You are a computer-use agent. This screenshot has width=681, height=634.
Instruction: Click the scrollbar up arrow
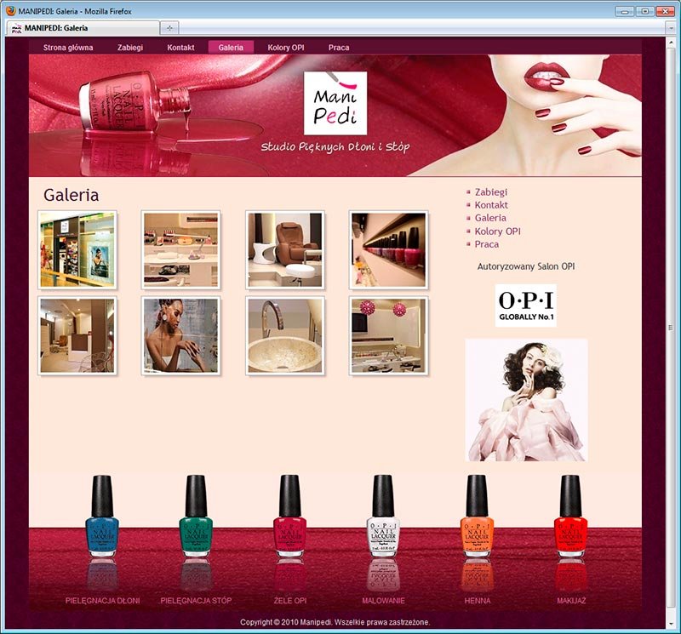pyautogui.click(x=671, y=42)
